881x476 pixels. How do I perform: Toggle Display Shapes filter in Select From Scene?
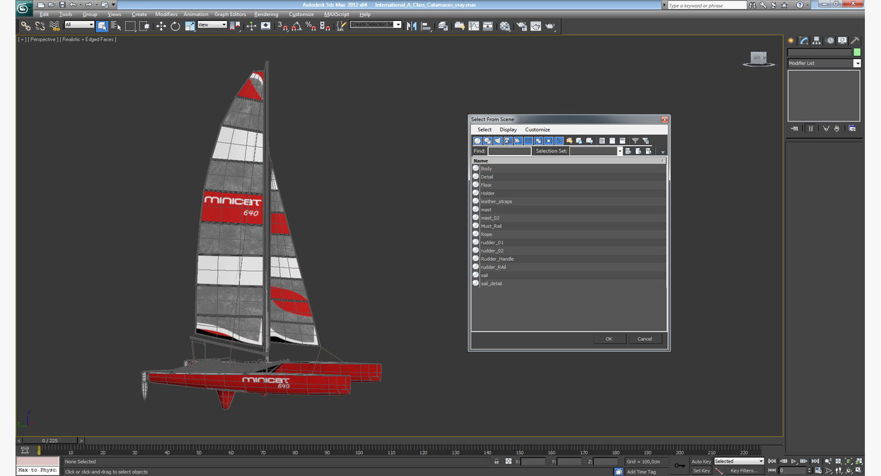tap(488, 141)
